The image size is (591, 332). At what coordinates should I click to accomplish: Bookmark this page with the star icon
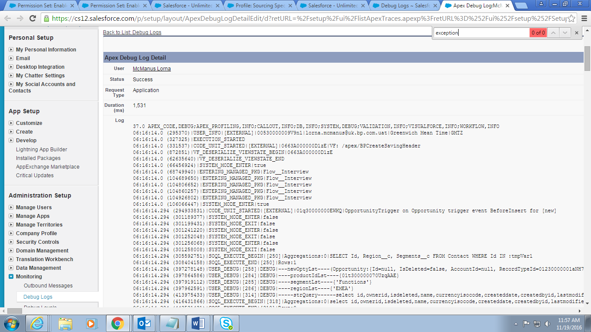pyautogui.click(x=572, y=19)
